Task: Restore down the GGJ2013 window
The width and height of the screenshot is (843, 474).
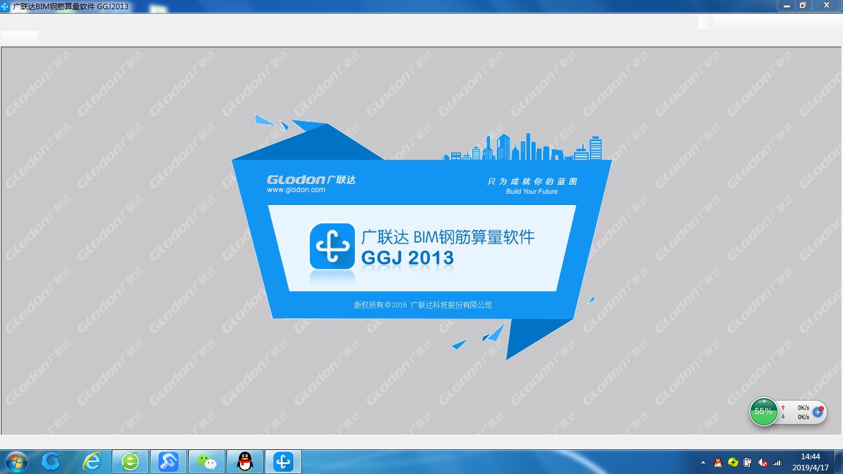Action: pos(803,6)
